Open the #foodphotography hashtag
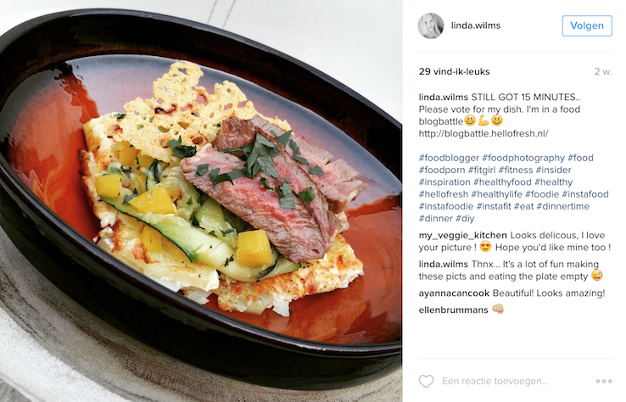The height and width of the screenshot is (402, 626). [x=523, y=158]
